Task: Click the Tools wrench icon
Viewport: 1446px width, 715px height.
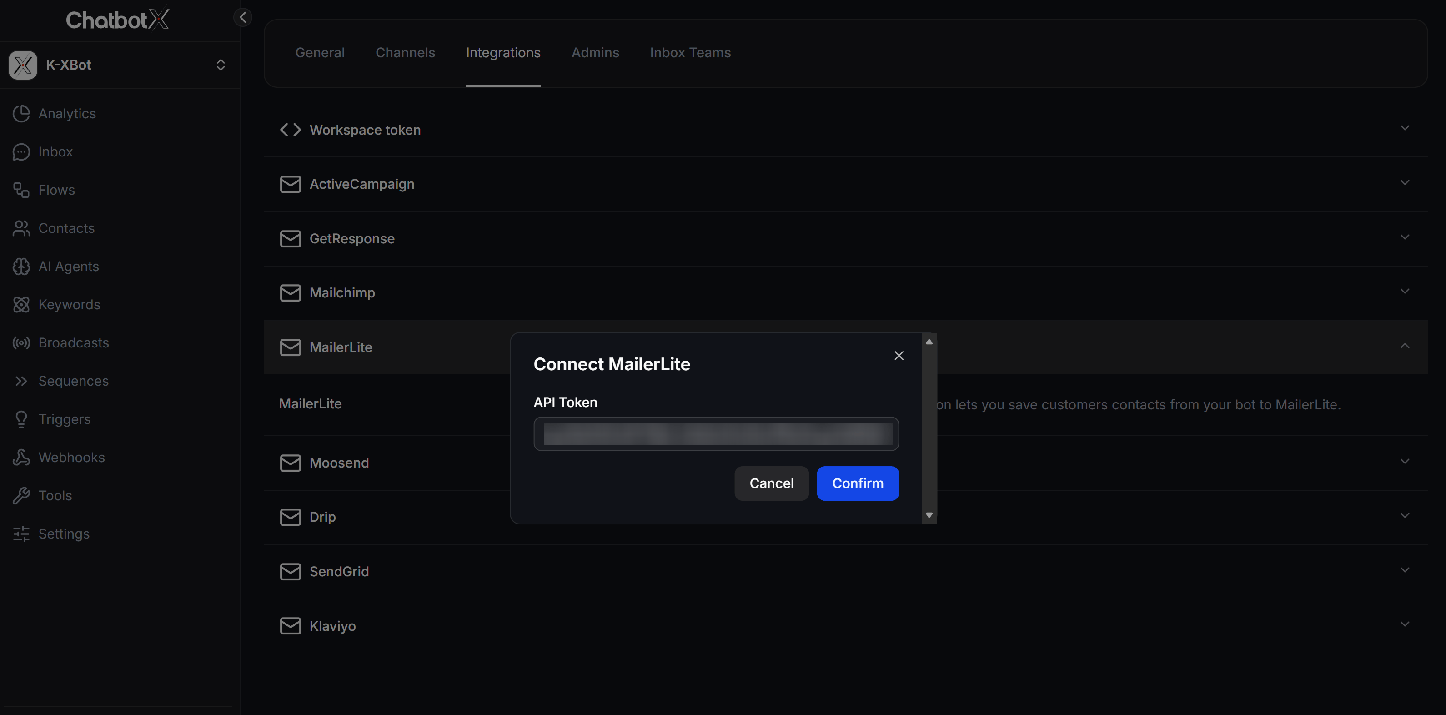Action: click(21, 495)
